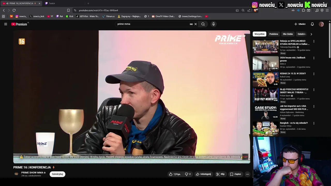This screenshot has width=331, height=186.
Task: Open 'Jak ten importer aut z USA' thumbnail
Action: (x=266, y=112)
